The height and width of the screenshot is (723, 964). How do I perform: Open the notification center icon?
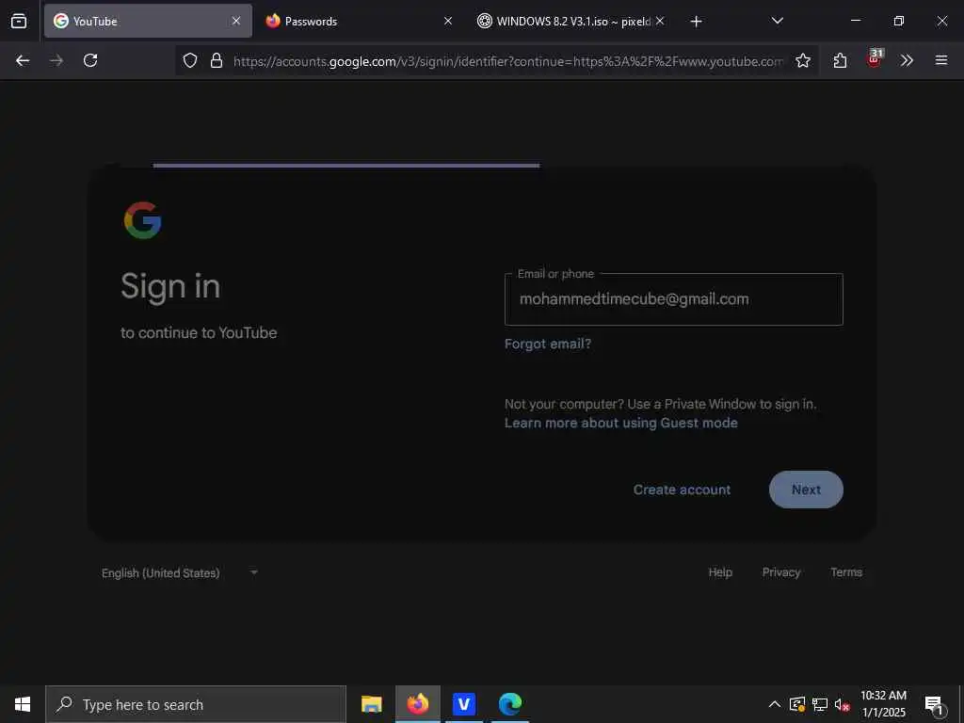point(935,704)
